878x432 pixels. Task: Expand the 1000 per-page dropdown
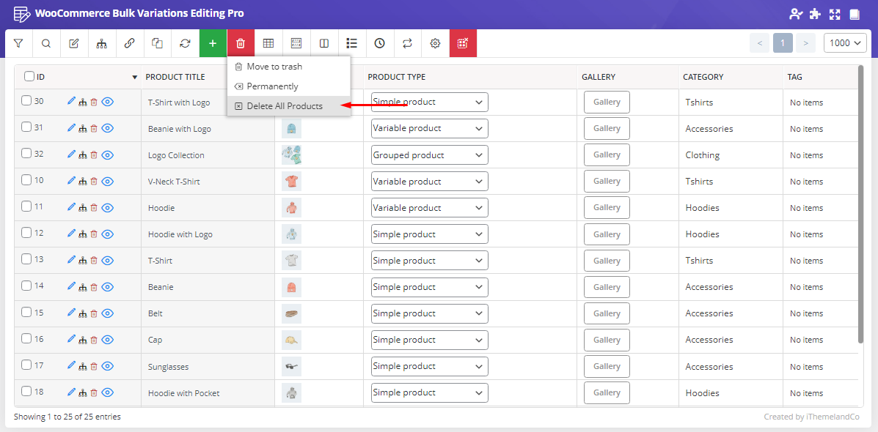point(845,43)
